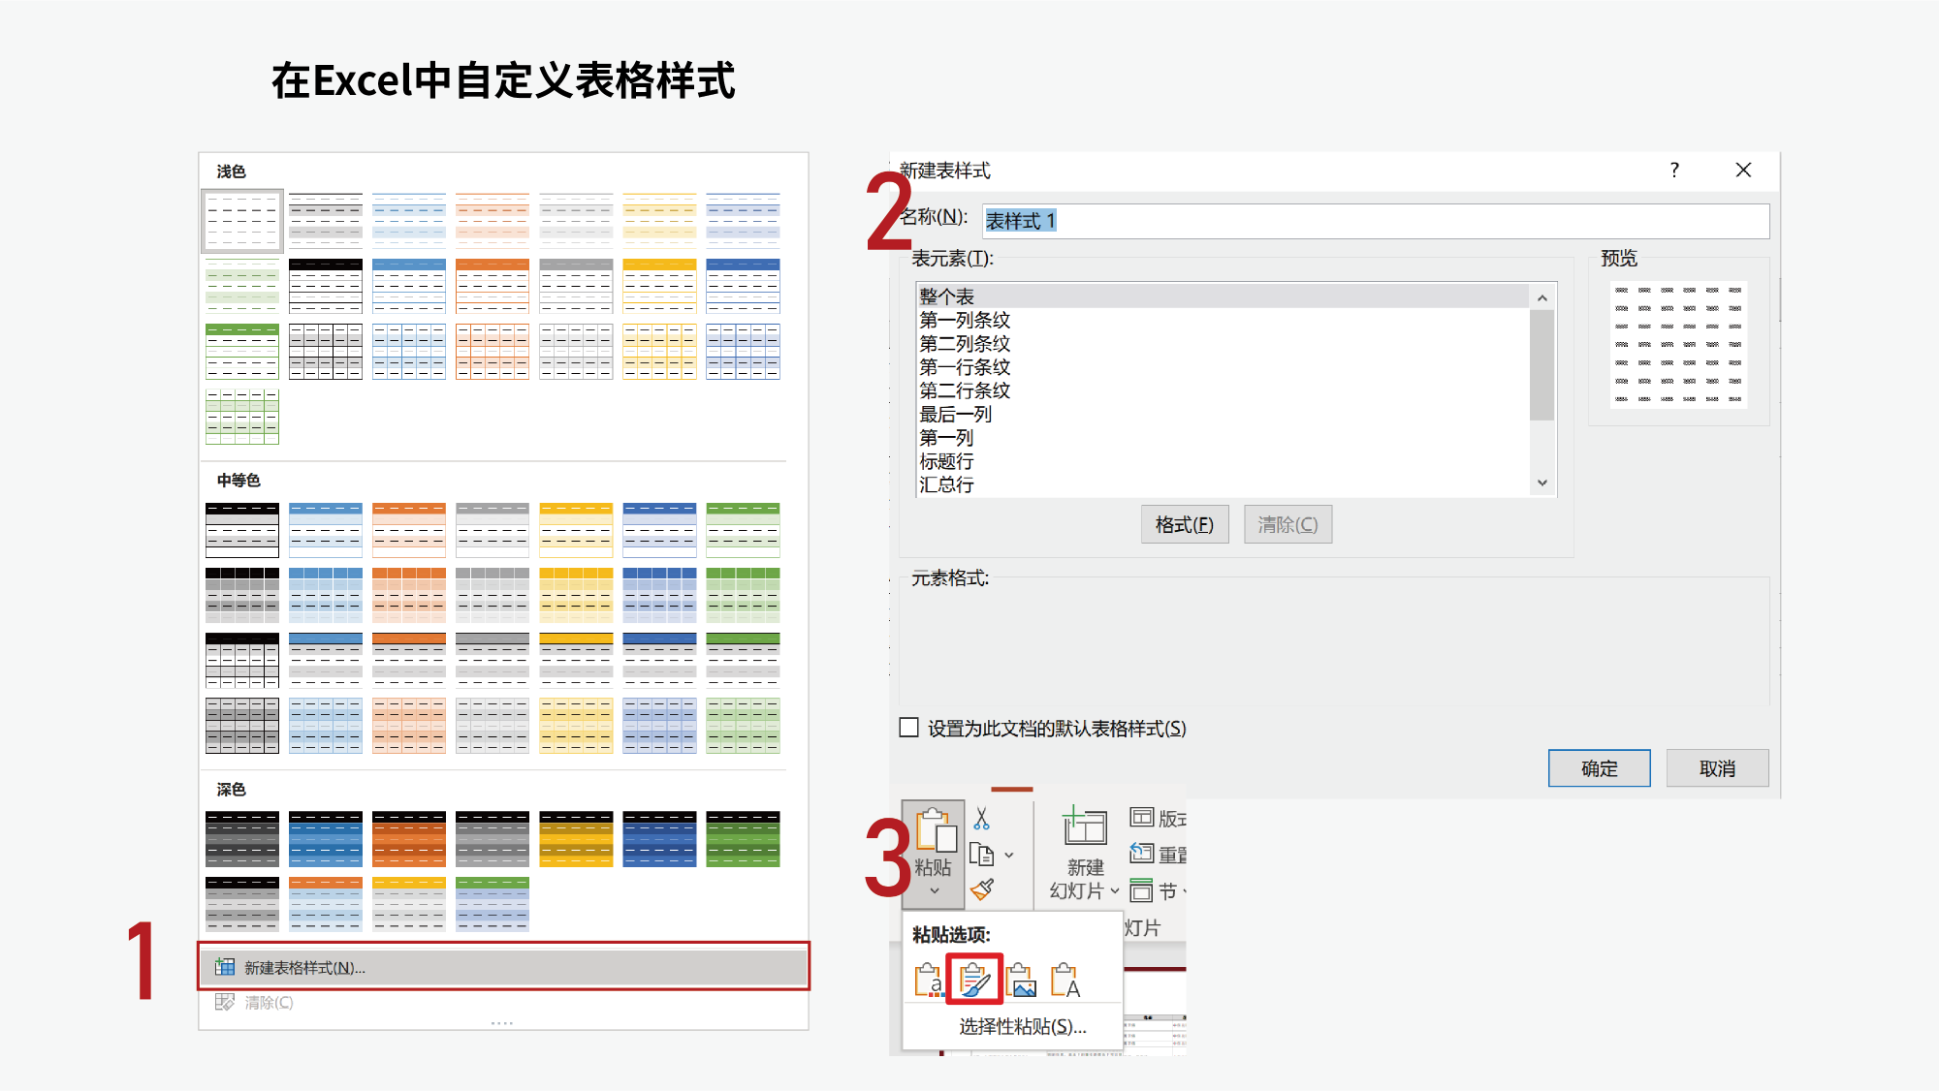Select 标题行 in element list
This screenshot has height=1091, width=1939.
[1223, 461]
